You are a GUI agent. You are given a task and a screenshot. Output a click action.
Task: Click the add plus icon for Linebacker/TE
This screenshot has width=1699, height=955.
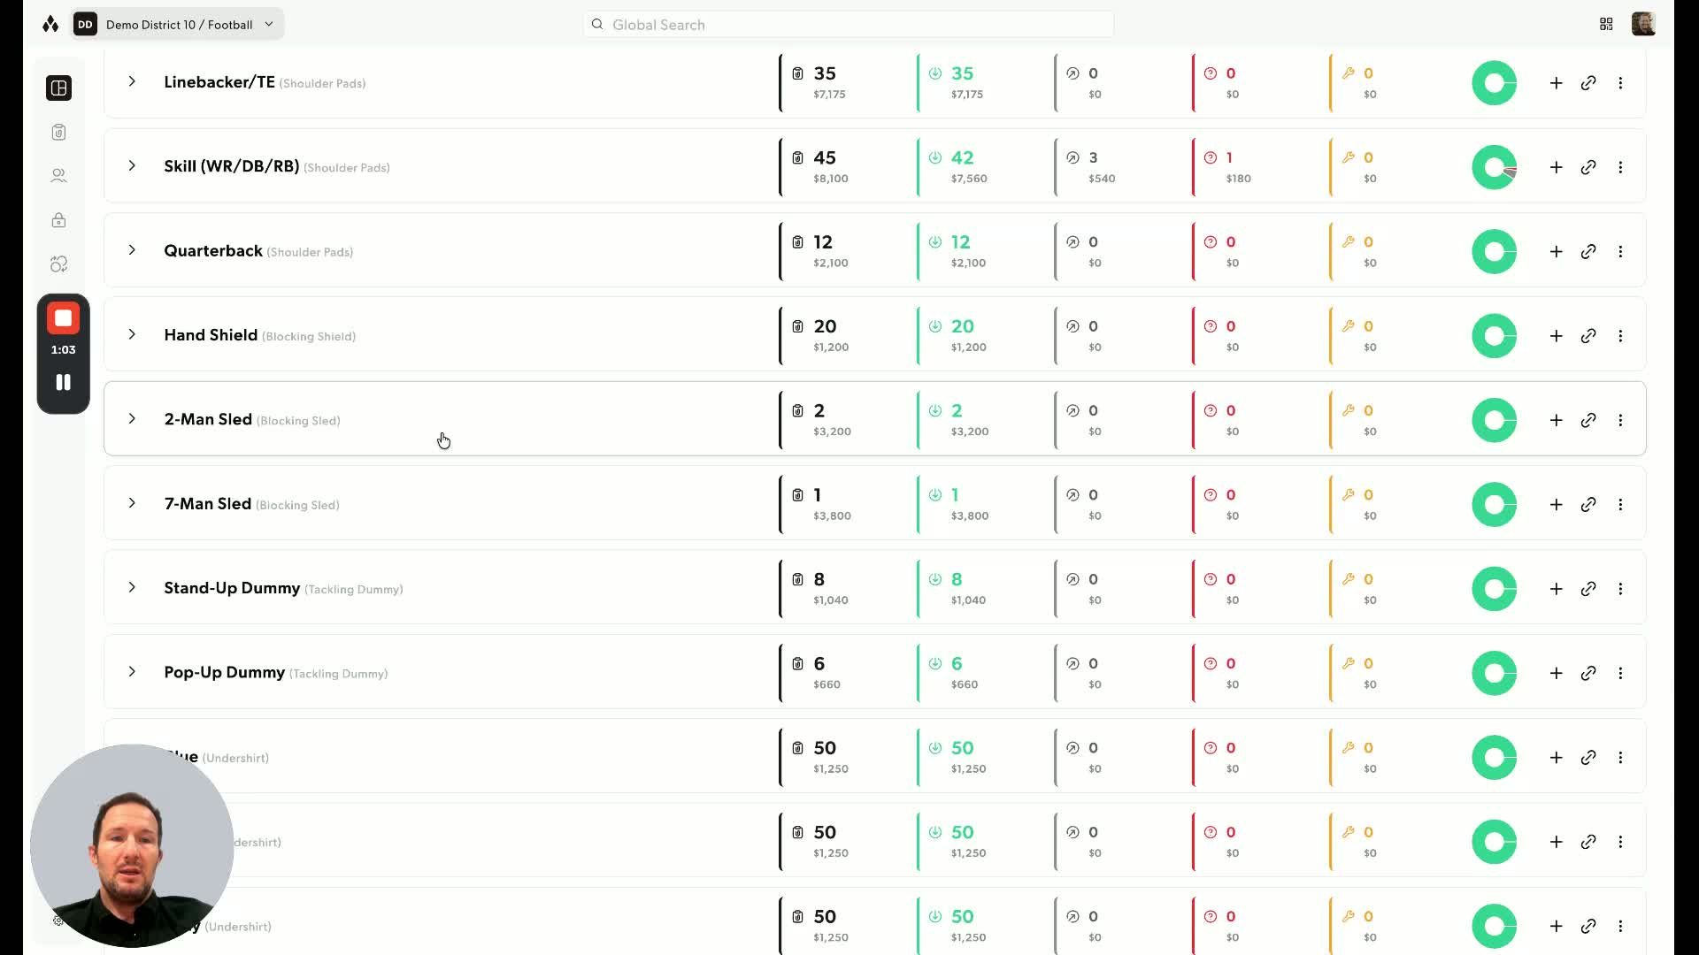(x=1557, y=83)
